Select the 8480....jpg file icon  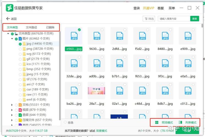[165, 36]
